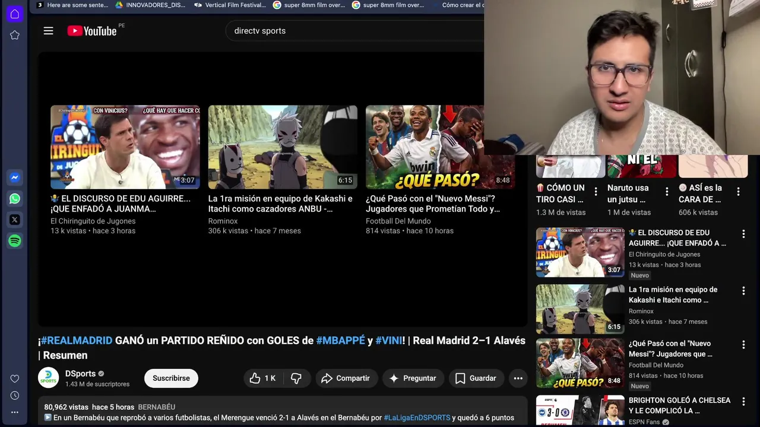This screenshot has width=760, height=427.
Task: Click the Preguntar button
Action: point(413,378)
